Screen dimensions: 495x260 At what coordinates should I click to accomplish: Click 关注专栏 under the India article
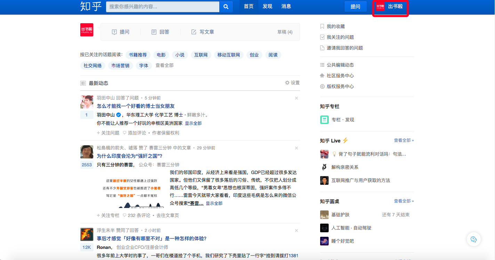[x=108, y=215]
